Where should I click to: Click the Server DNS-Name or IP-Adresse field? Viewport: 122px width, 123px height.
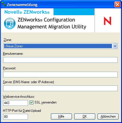click(60, 88)
